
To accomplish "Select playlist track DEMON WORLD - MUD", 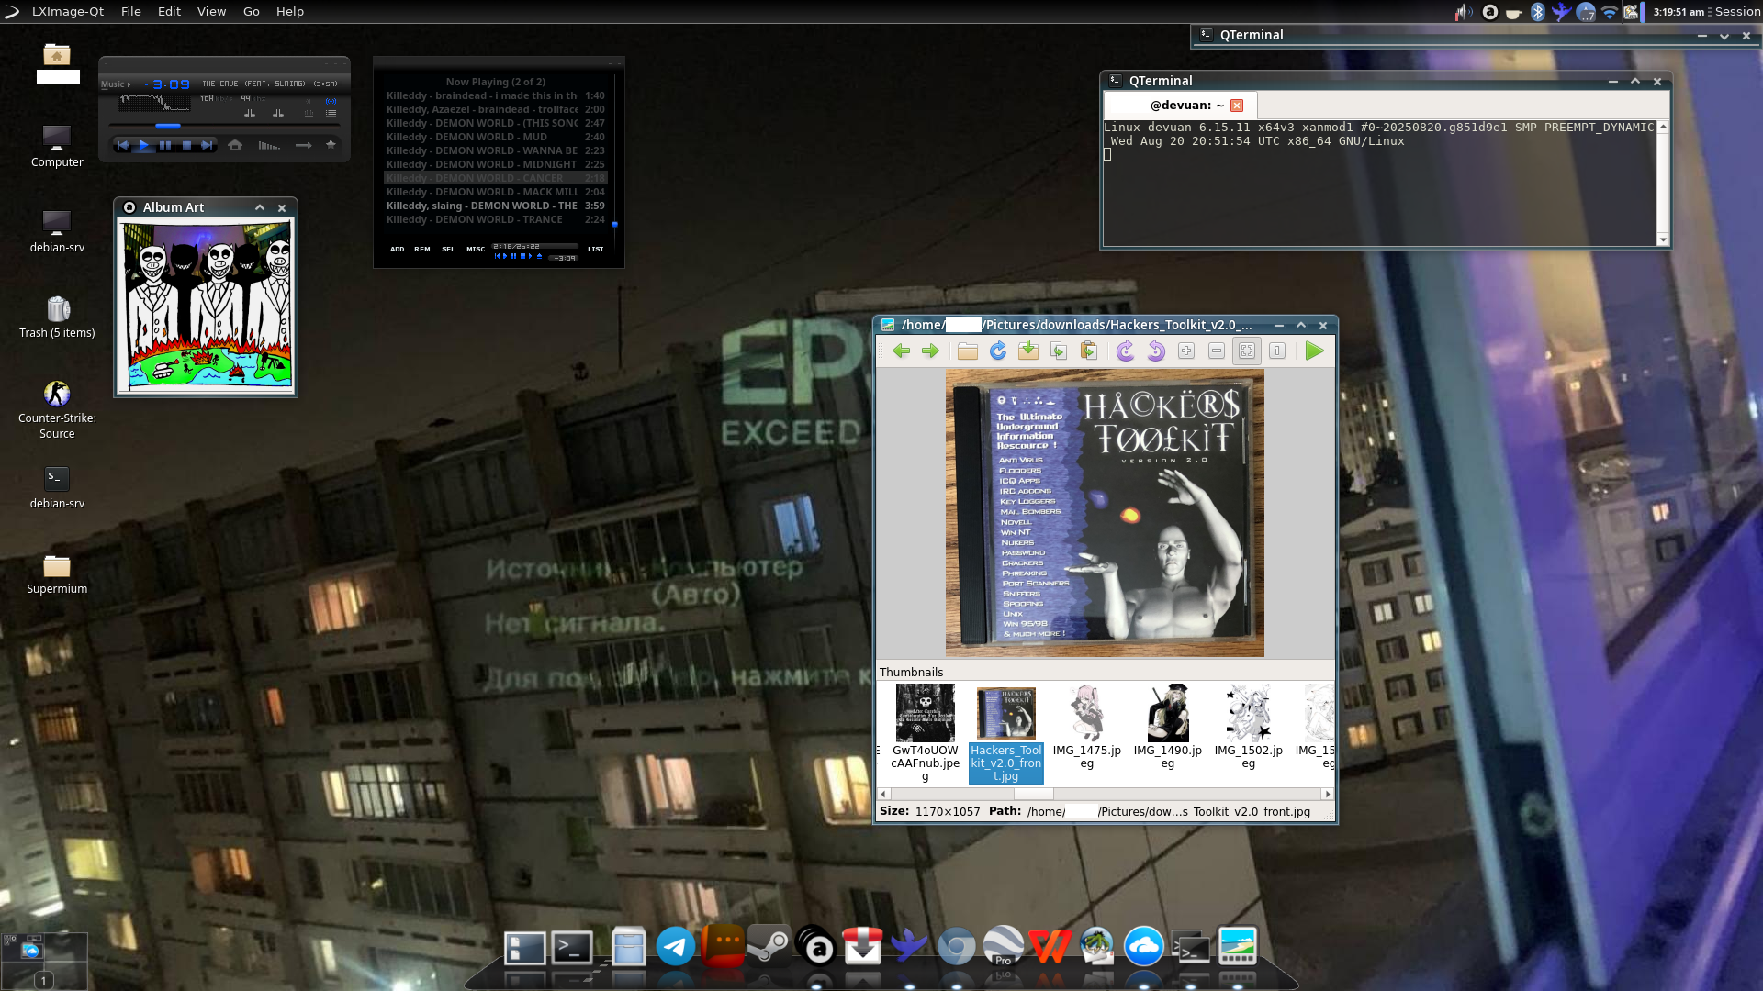I will (x=496, y=137).
